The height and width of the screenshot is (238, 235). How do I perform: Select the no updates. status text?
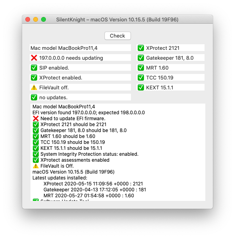pos(53,97)
